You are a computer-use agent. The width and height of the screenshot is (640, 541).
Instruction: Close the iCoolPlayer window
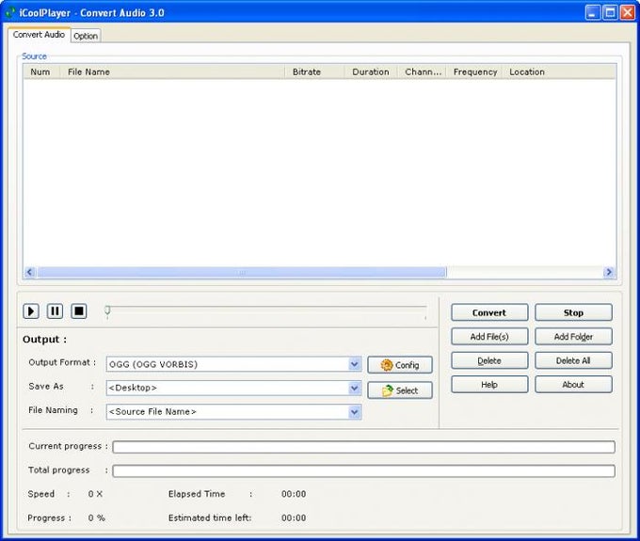(x=628, y=12)
